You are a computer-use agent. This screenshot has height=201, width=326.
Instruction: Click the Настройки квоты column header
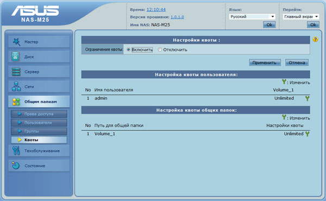285,125
